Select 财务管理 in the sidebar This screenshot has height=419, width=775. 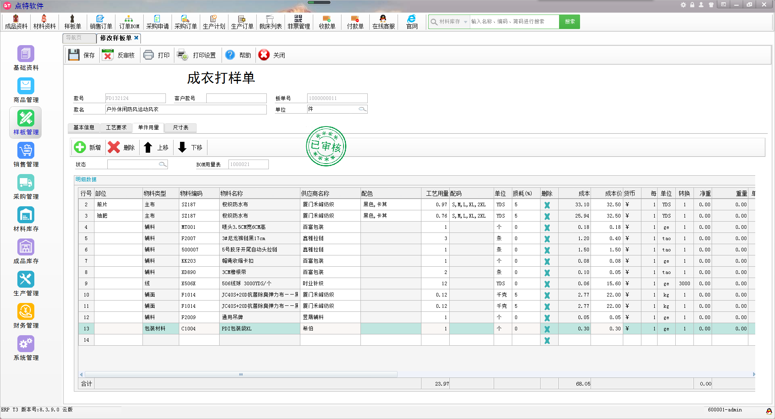click(x=26, y=316)
